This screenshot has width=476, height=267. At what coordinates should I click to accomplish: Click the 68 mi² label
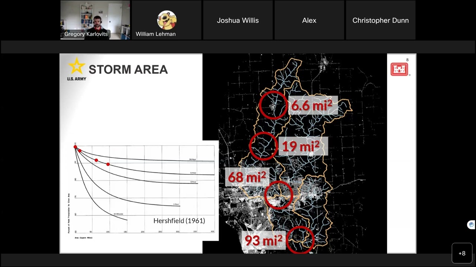click(247, 177)
